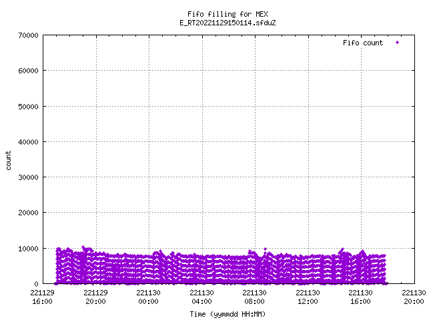Click the y-axis tick value 20000
427x320 pixels.
click(28, 213)
